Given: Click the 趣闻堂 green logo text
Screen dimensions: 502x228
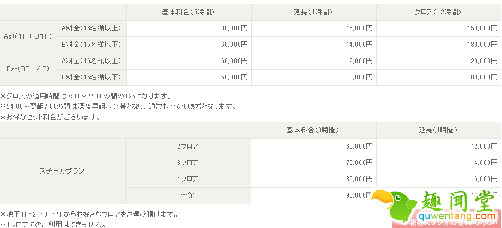Looking at the screenshot, I should 460,201.
